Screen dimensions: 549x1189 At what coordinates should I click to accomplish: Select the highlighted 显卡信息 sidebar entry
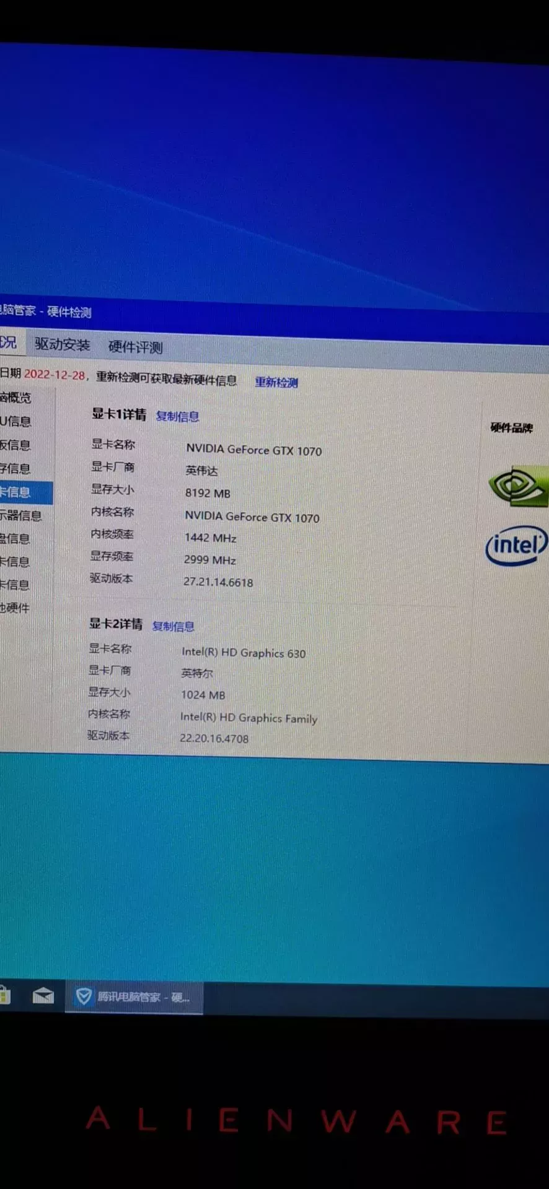click(26, 492)
